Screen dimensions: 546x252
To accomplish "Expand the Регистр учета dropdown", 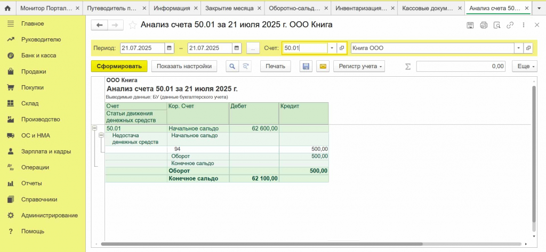I will (x=359, y=66).
